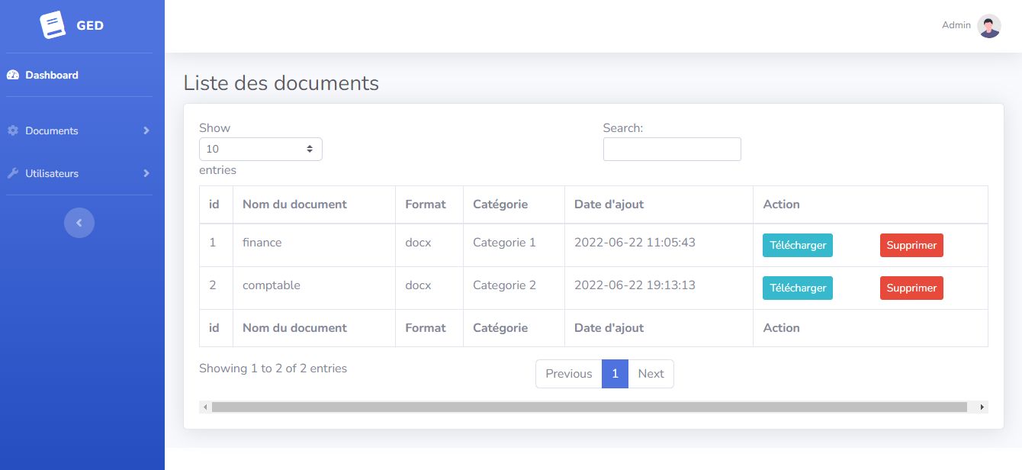Go to the Next page
The width and height of the screenshot is (1022, 470).
651,374
